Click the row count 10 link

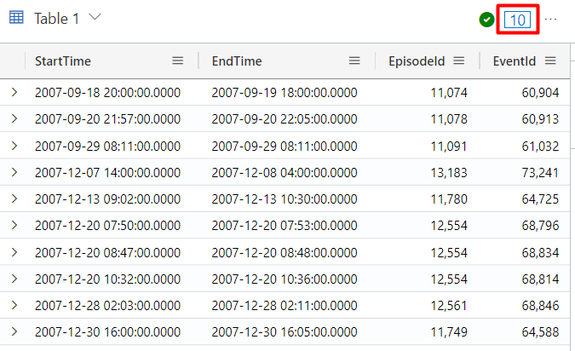point(517,20)
